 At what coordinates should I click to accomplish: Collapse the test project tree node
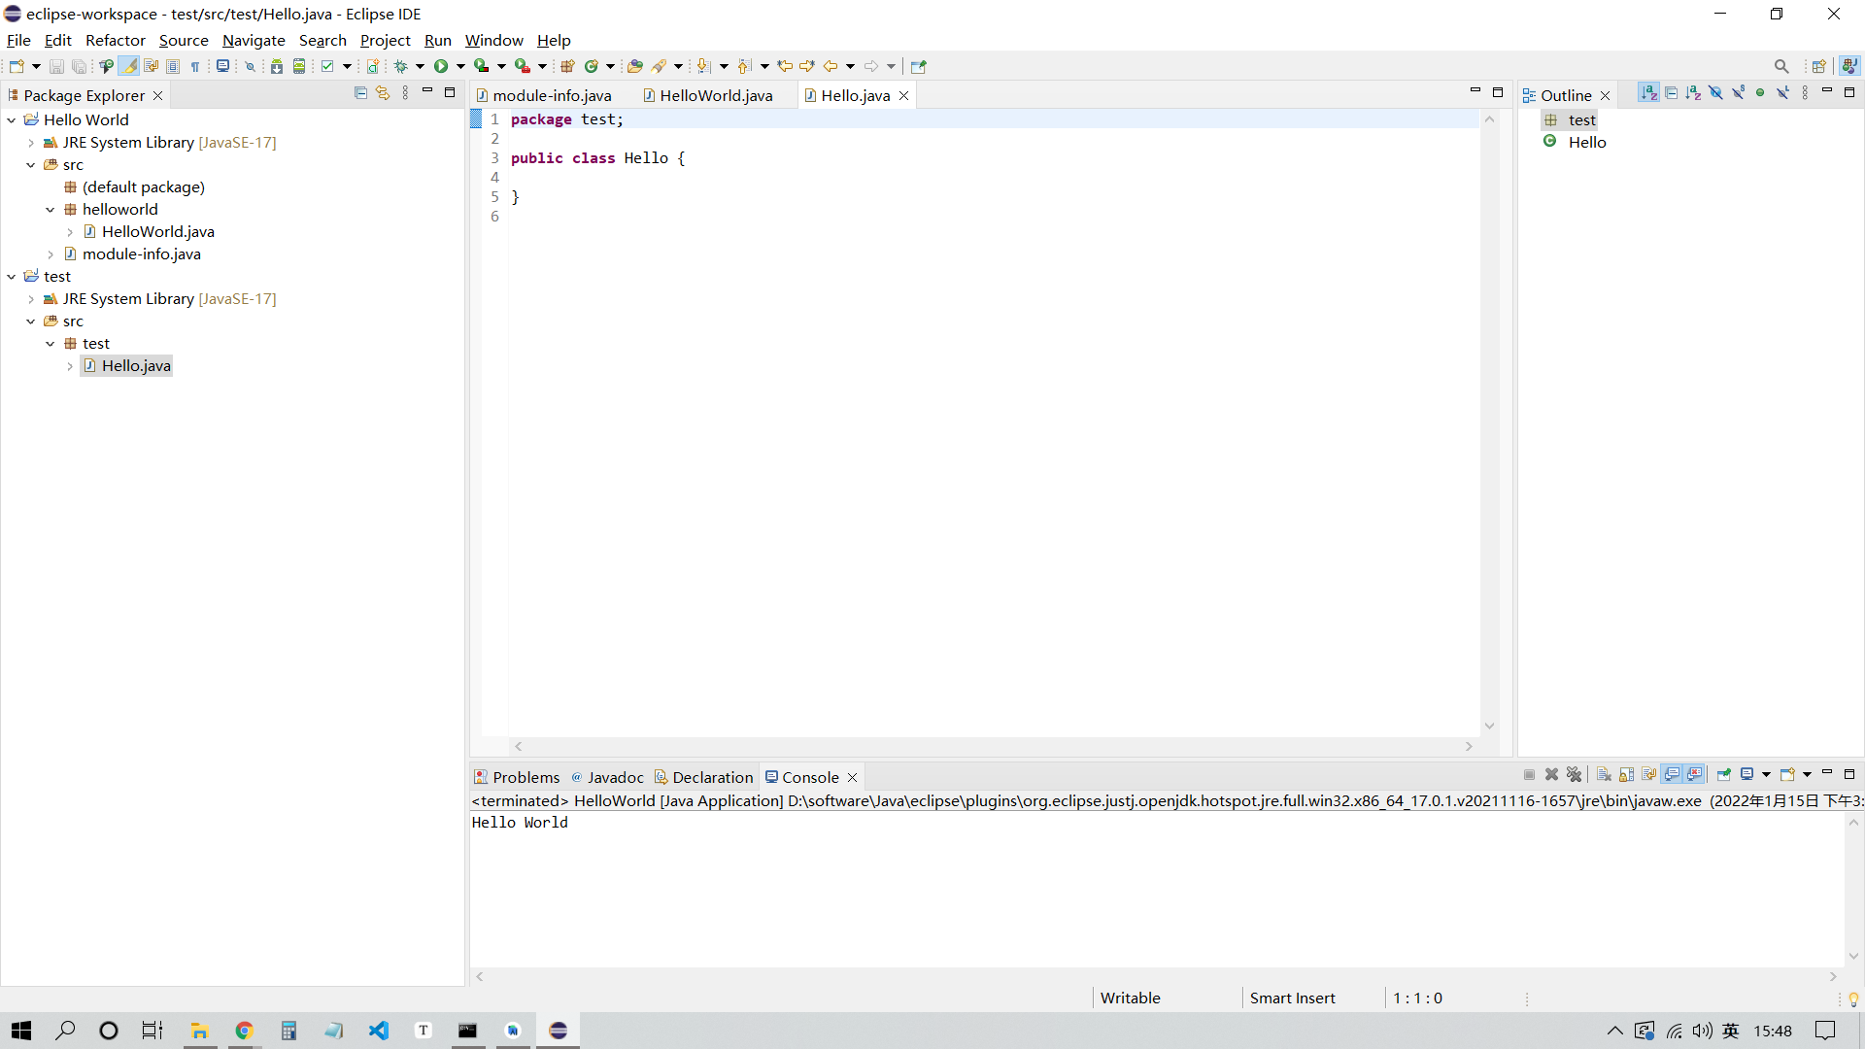pyautogui.click(x=11, y=276)
